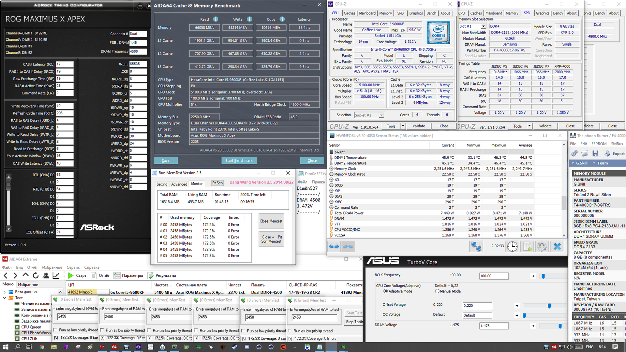Viewport: 626px width, 352px height.
Task: Collapse the Тест tree node in AIDA64
Action: coord(4,298)
